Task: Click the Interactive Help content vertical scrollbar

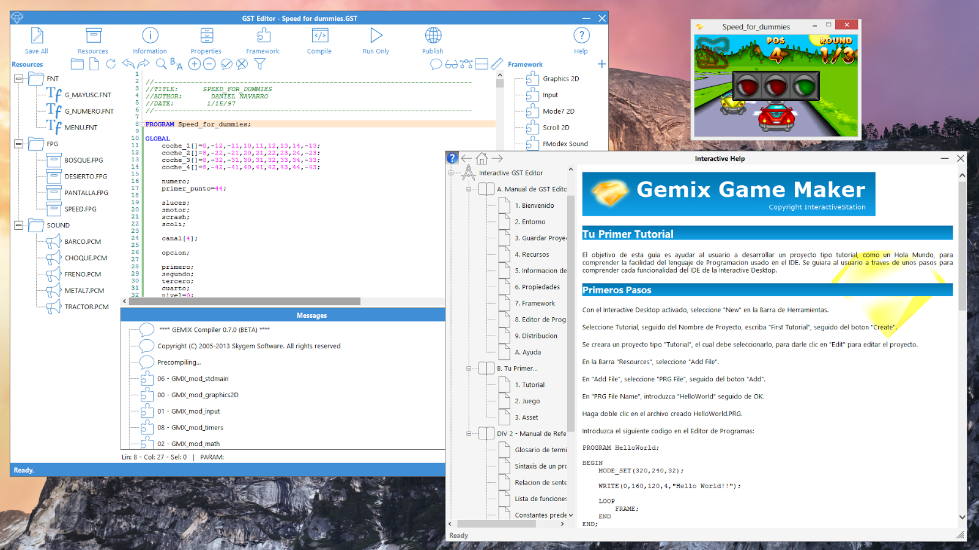Action: (x=962, y=244)
